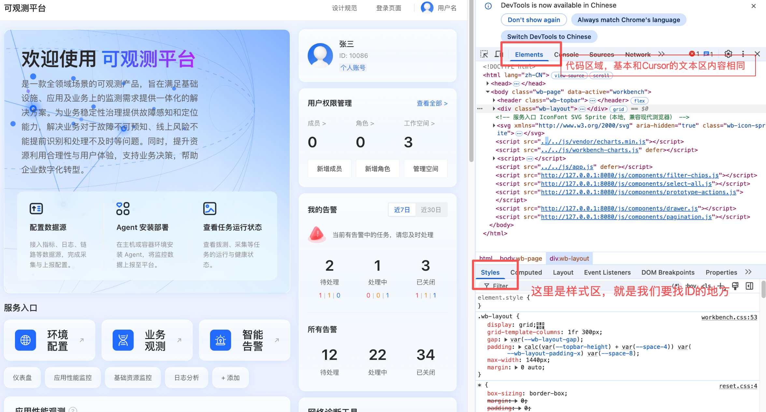766x412 pixels.
Task: Open 智能告警 via its siren icon
Action: pos(220,340)
